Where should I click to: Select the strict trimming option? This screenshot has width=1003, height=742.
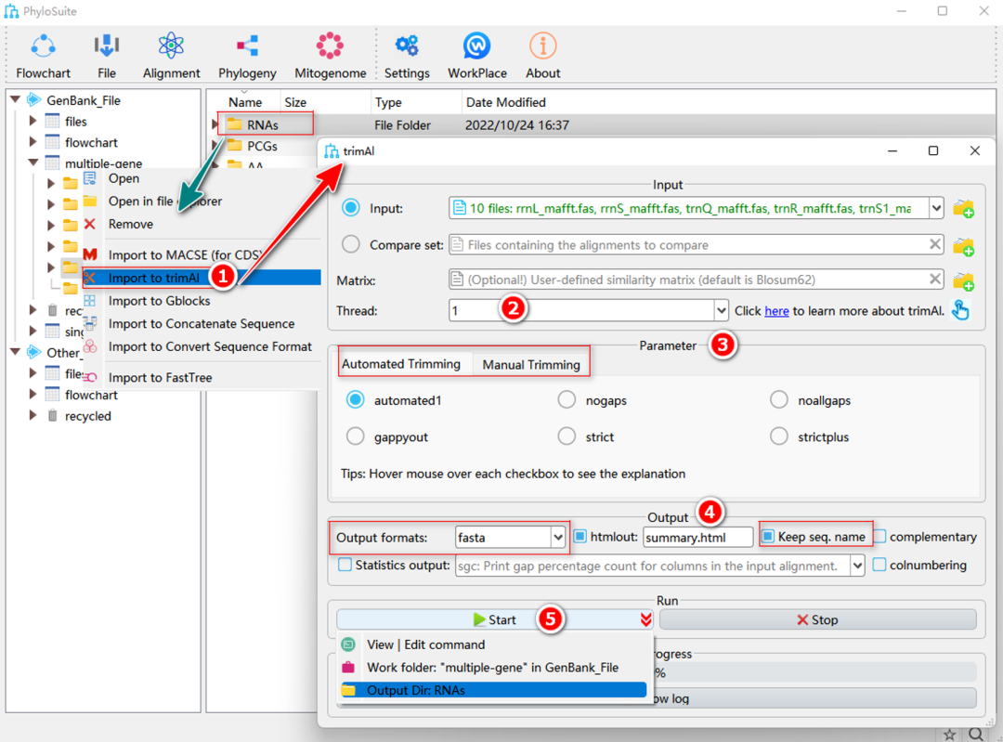pos(567,436)
